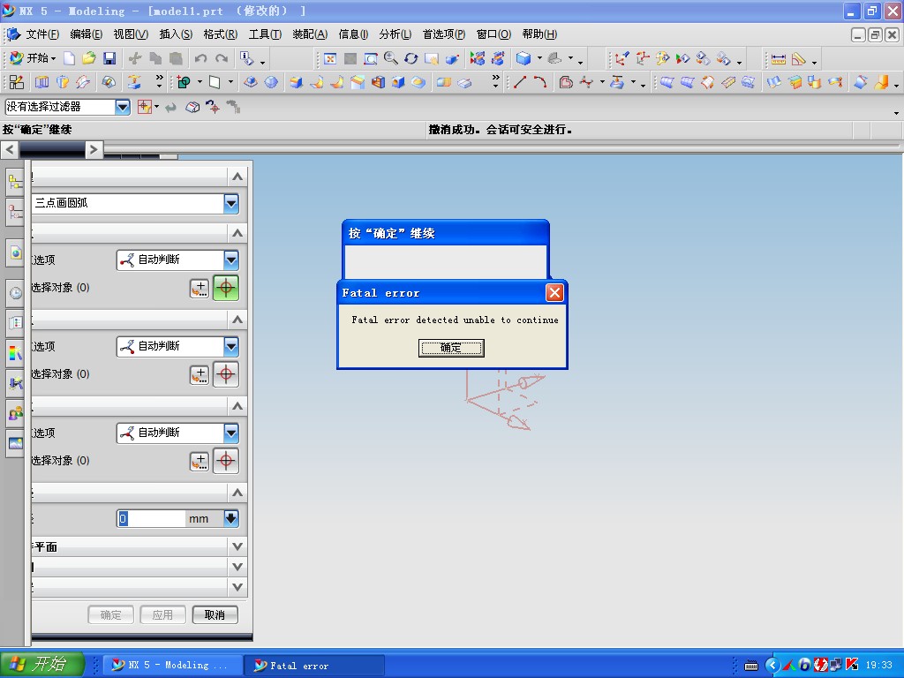Image resolution: width=904 pixels, height=678 pixels.
Task: Switch to Fatal error taskbar item
Action: (x=315, y=665)
